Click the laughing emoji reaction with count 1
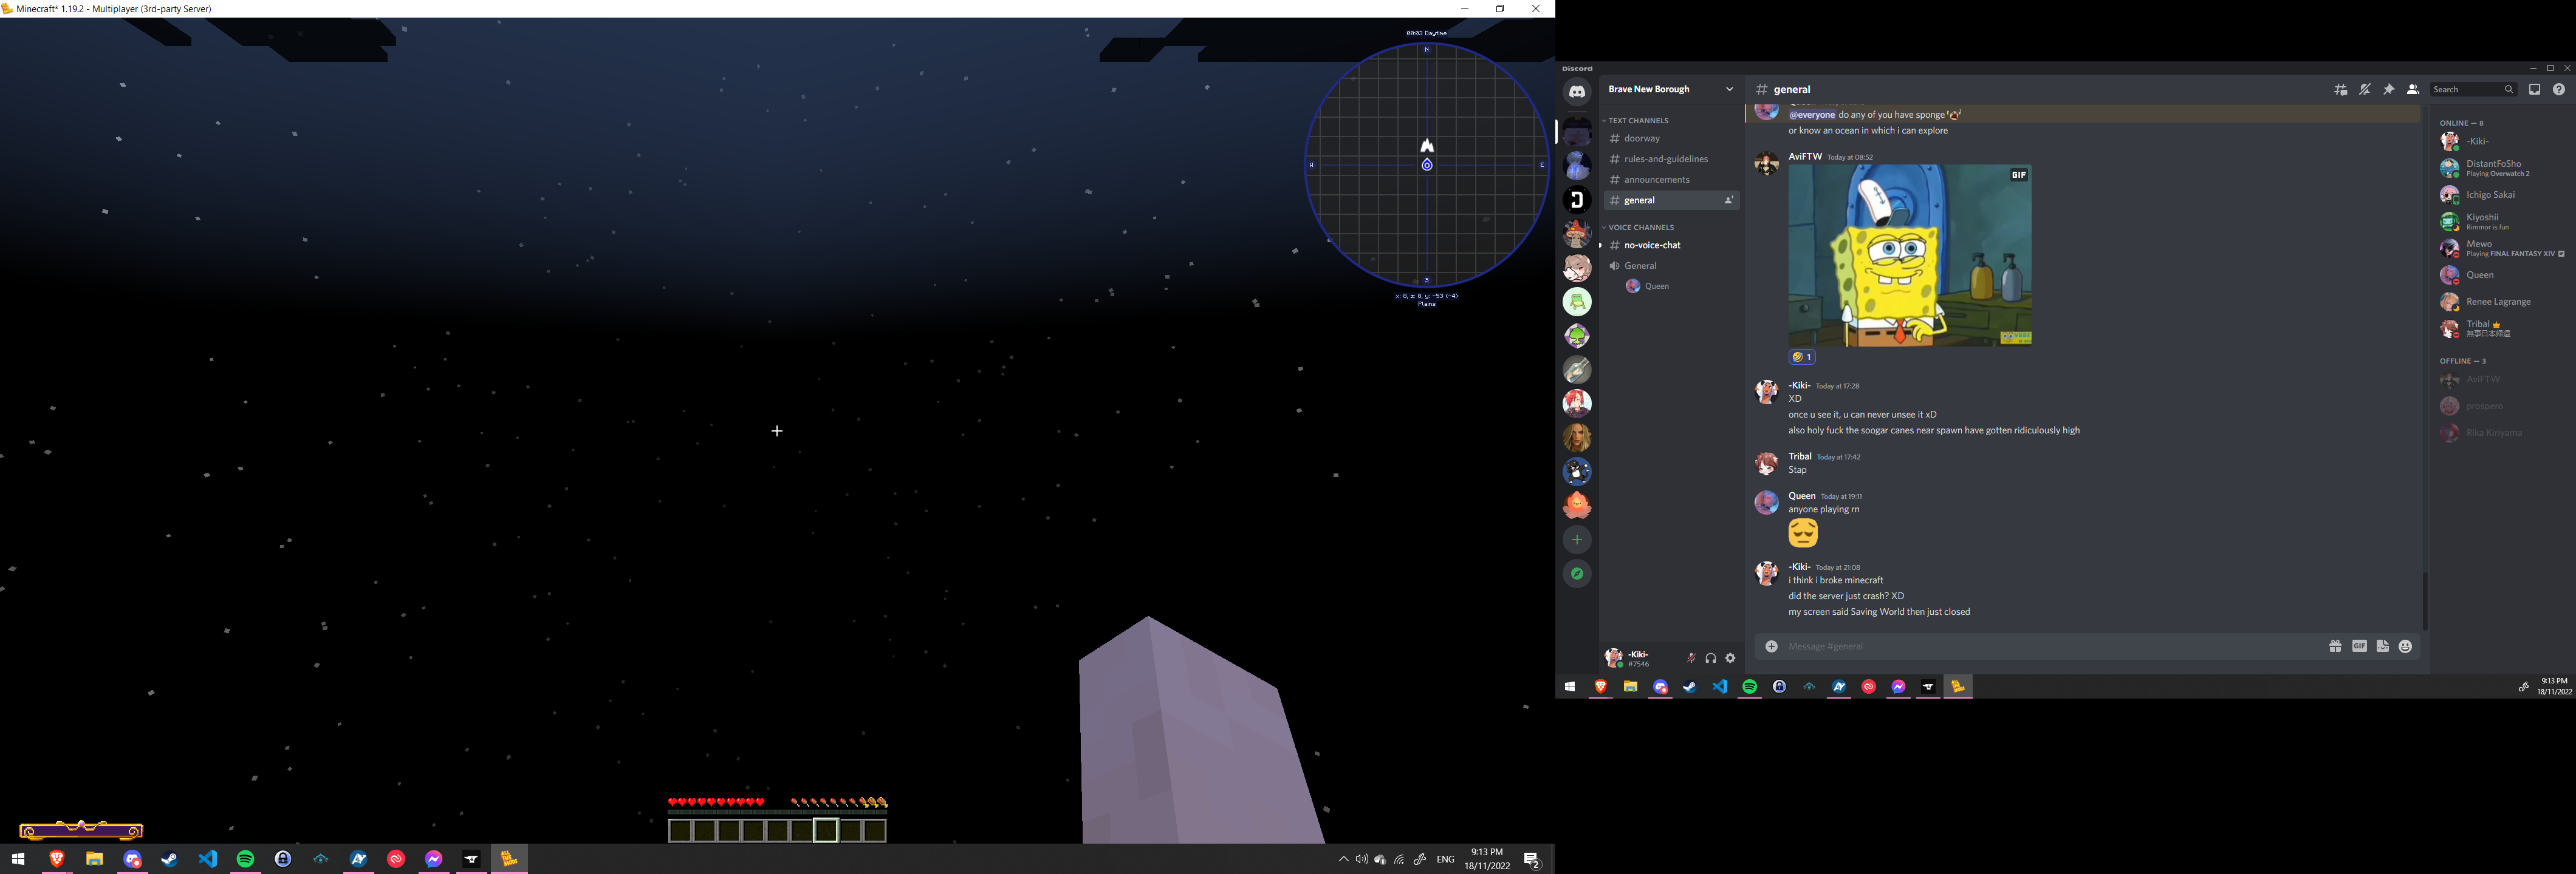Screen dimensions: 2576x874 pyautogui.click(x=1802, y=357)
